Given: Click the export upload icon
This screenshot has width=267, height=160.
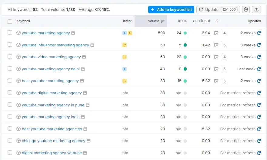Looking at the screenshot, I should coord(256,10).
